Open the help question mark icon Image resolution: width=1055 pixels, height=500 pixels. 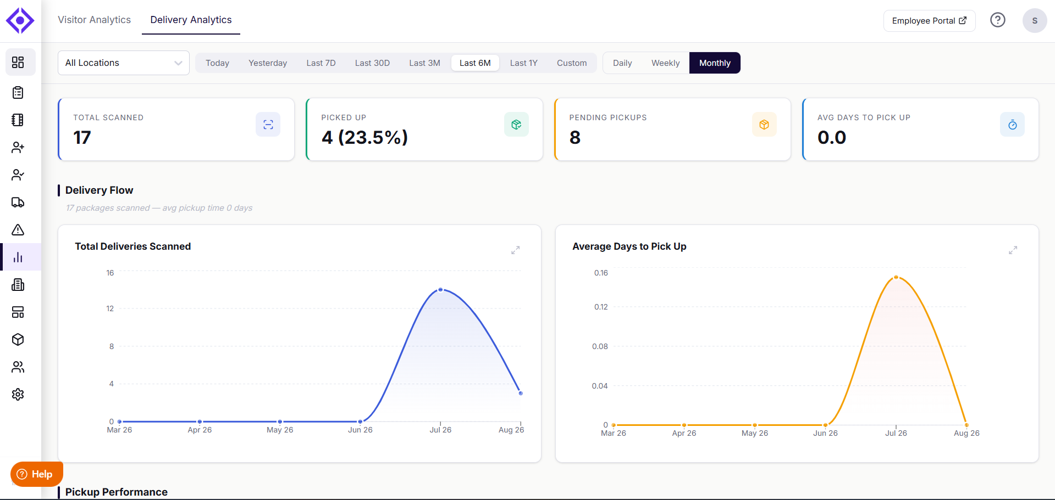pos(998,20)
